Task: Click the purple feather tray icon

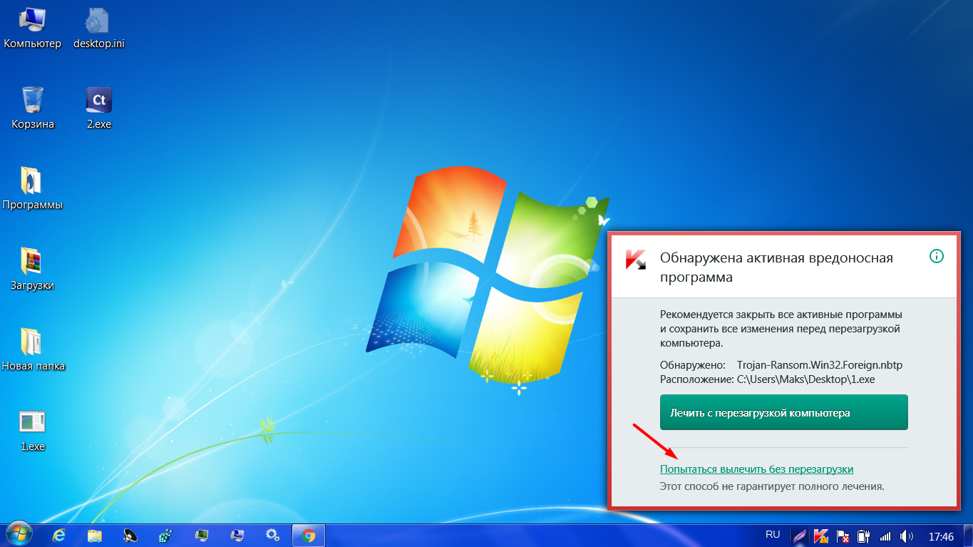Action: pyautogui.click(x=800, y=536)
